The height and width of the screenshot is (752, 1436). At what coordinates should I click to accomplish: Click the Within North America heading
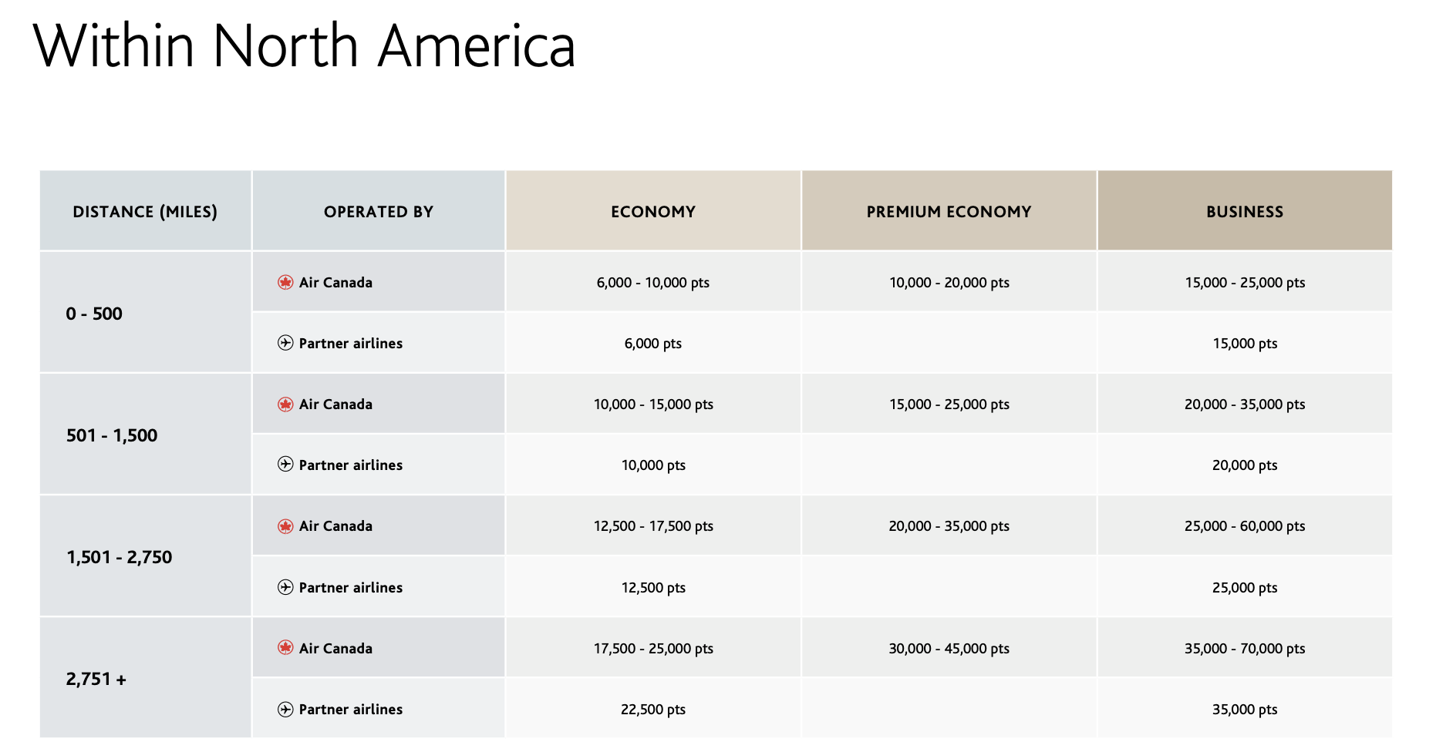pos(305,45)
